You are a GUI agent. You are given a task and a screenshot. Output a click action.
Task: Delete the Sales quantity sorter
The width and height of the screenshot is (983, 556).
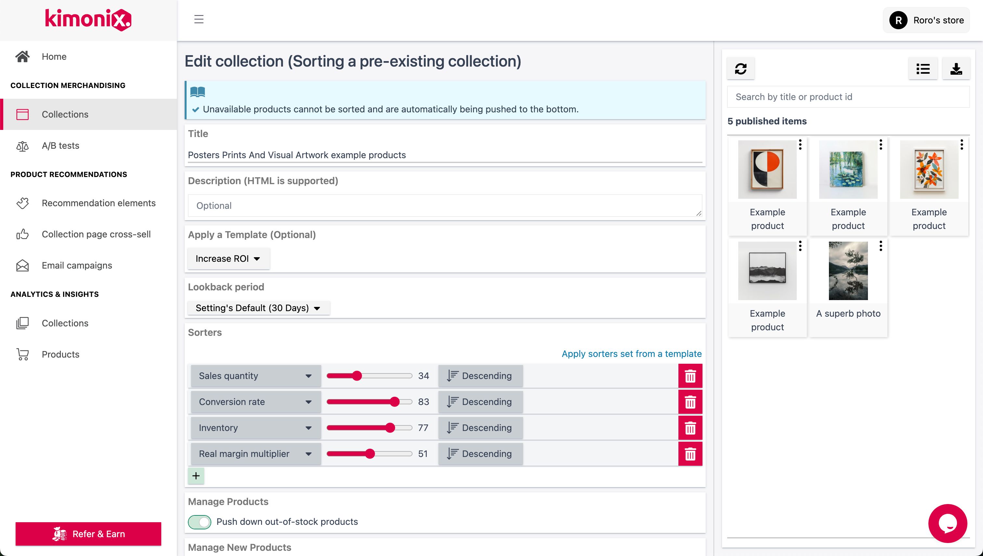pos(690,376)
